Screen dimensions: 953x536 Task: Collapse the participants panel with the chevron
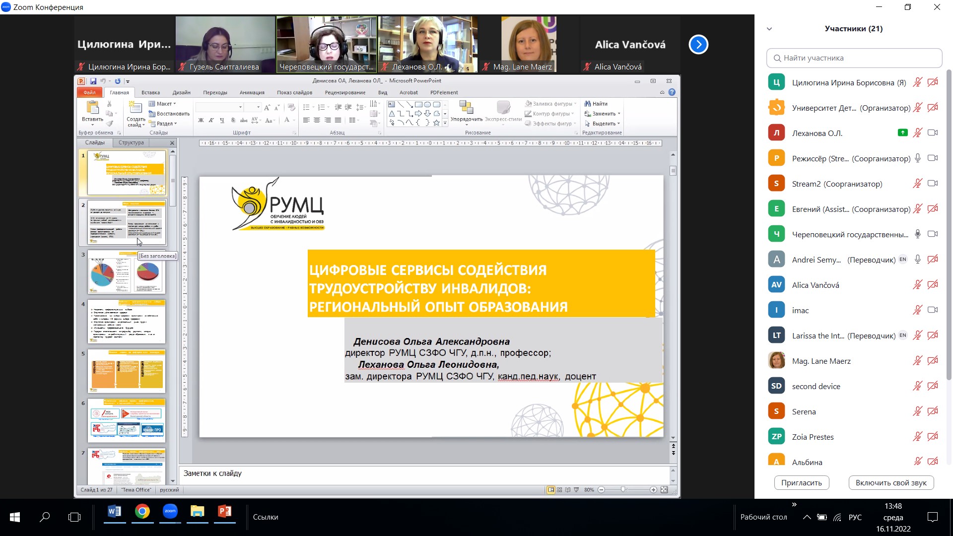769,29
